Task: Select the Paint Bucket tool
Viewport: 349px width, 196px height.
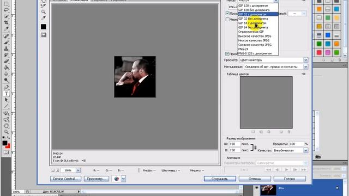Action: (x=6, y=68)
